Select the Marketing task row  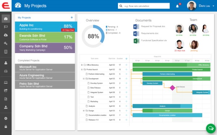click(105, 101)
